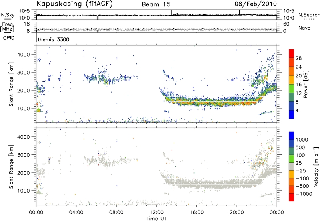Screen dimensions: 320x221
Task: Click the 3000 tick label on power panel
Action: coord(24,73)
